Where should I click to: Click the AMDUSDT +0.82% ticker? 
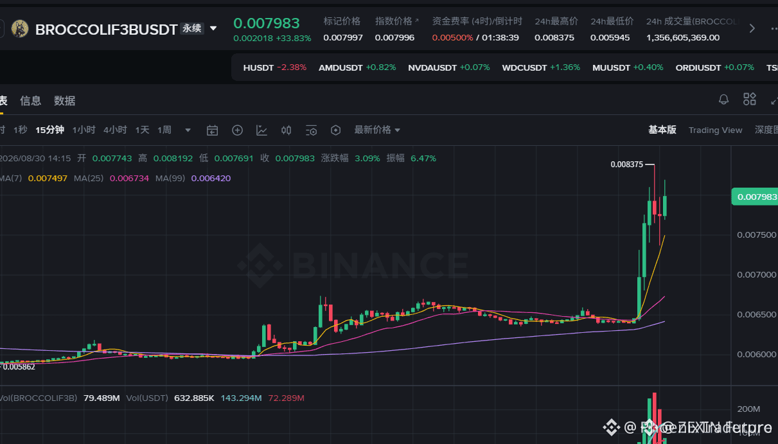[x=357, y=67]
